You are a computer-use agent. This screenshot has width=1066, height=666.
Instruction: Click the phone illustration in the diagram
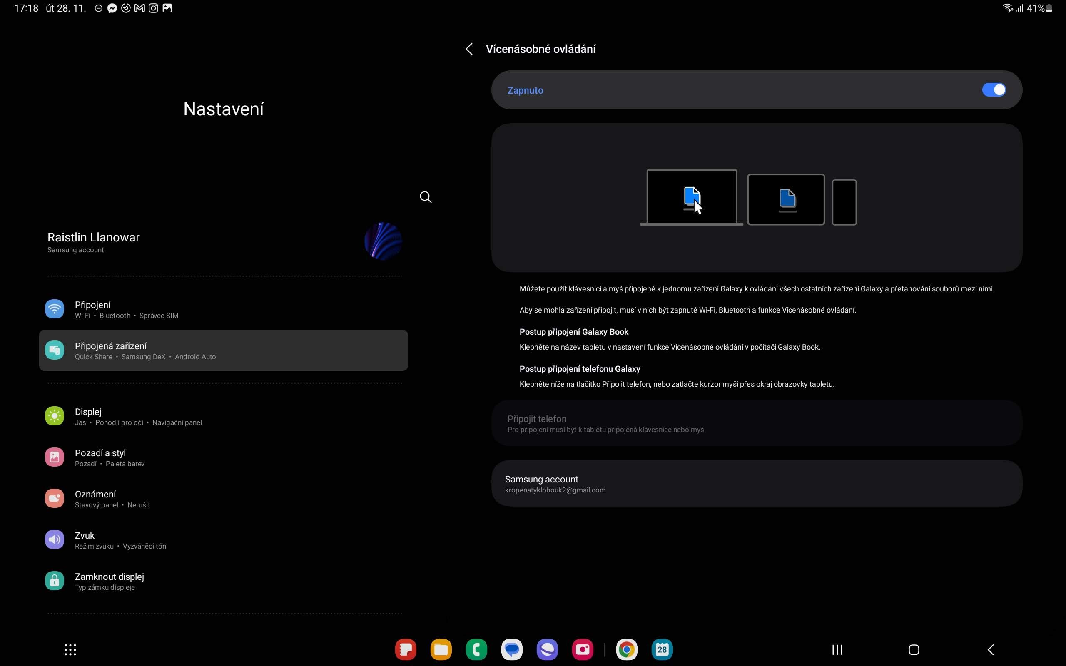pos(844,203)
